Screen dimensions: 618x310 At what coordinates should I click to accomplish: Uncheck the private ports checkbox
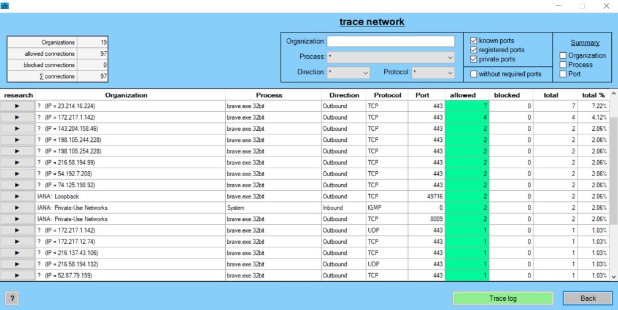pos(474,59)
